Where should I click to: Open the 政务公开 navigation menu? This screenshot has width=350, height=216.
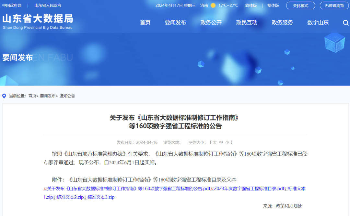(211, 23)
